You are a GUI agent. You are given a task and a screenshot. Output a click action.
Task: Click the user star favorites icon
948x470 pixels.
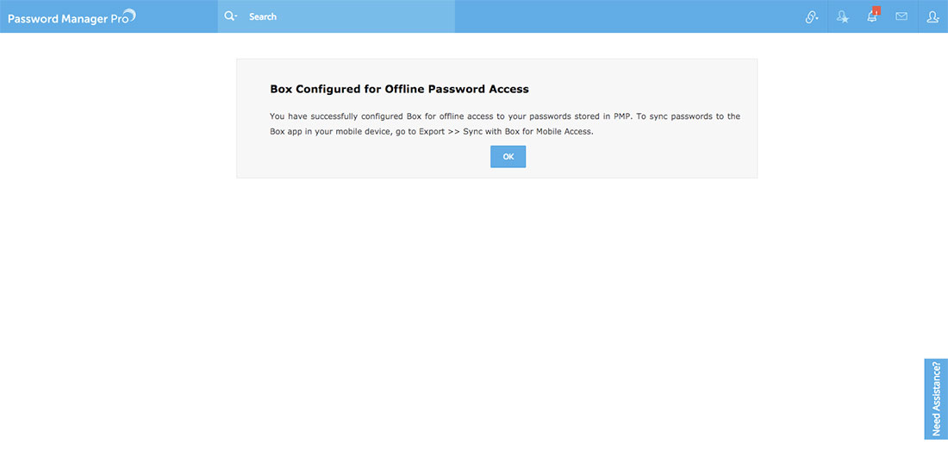point(842,17)
